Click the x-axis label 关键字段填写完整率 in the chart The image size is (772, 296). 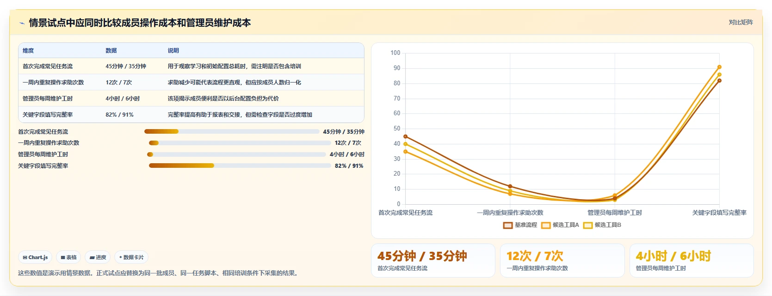point(719,213)
